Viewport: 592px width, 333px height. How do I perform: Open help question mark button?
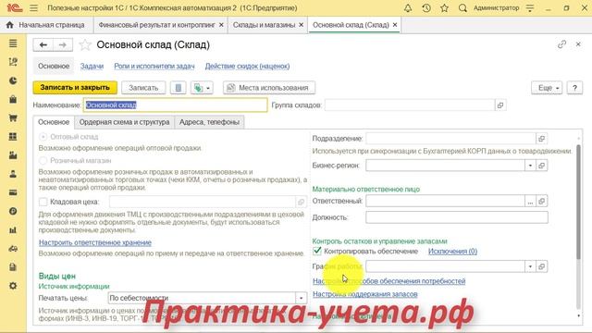pyautogui.click(x=574, y=88)
